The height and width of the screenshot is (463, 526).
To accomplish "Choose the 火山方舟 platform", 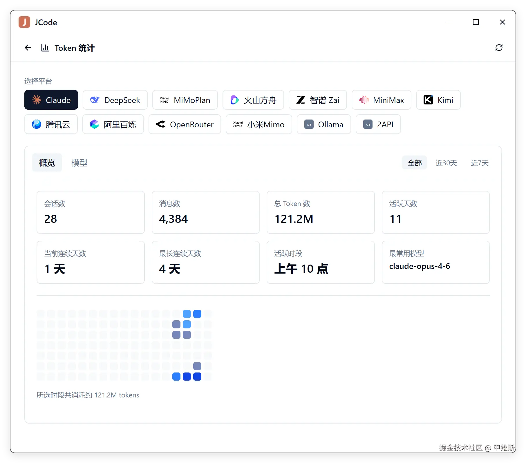I will click(253, 100).
